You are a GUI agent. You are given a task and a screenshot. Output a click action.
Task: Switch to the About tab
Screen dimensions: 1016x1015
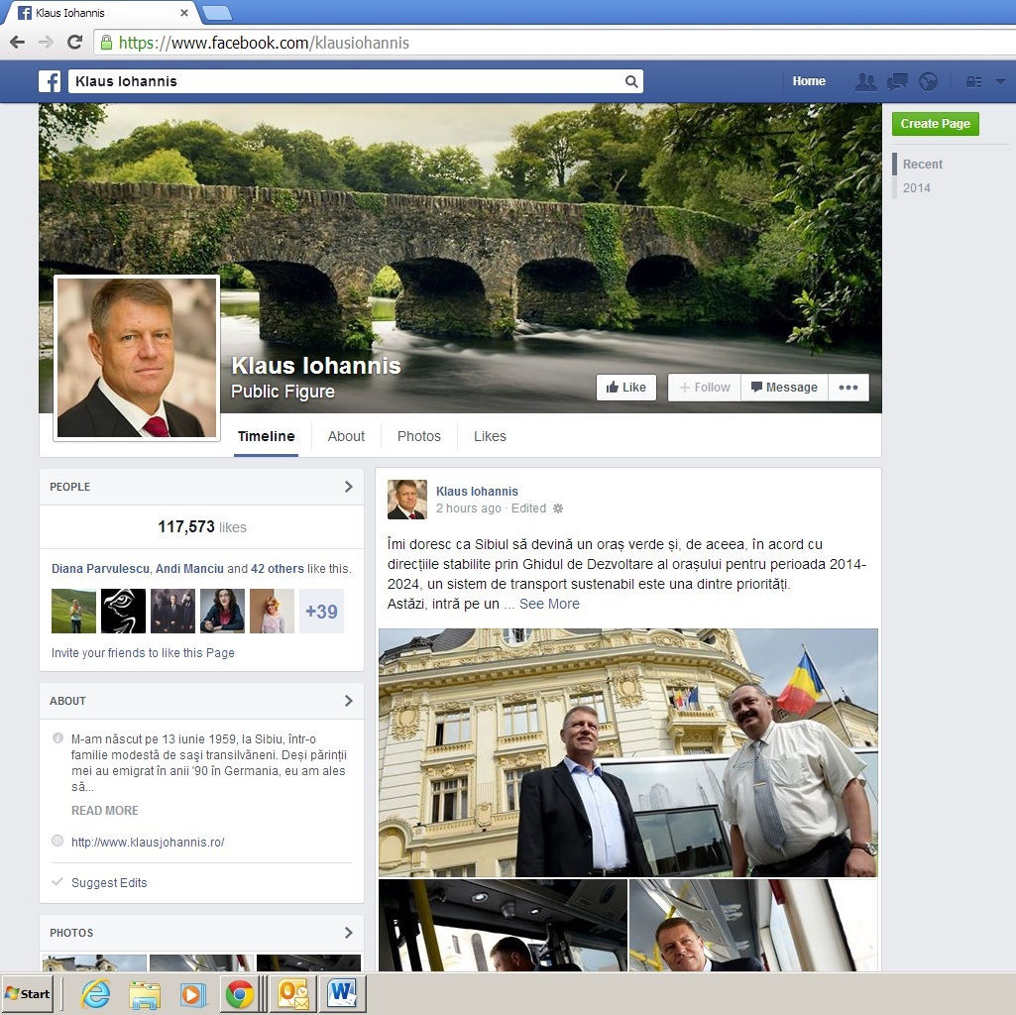[346, 437]
